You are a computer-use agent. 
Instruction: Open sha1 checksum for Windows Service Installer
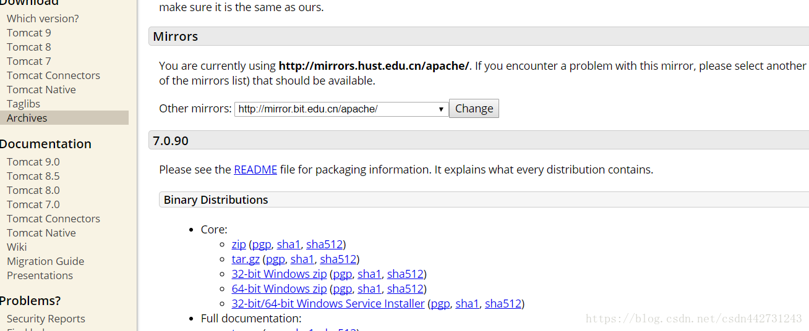pos(467,303)
